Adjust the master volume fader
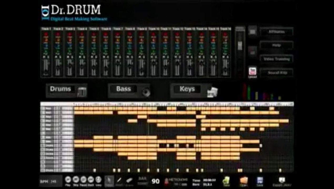Screen dimensions: 334x189 pos(240,45)
